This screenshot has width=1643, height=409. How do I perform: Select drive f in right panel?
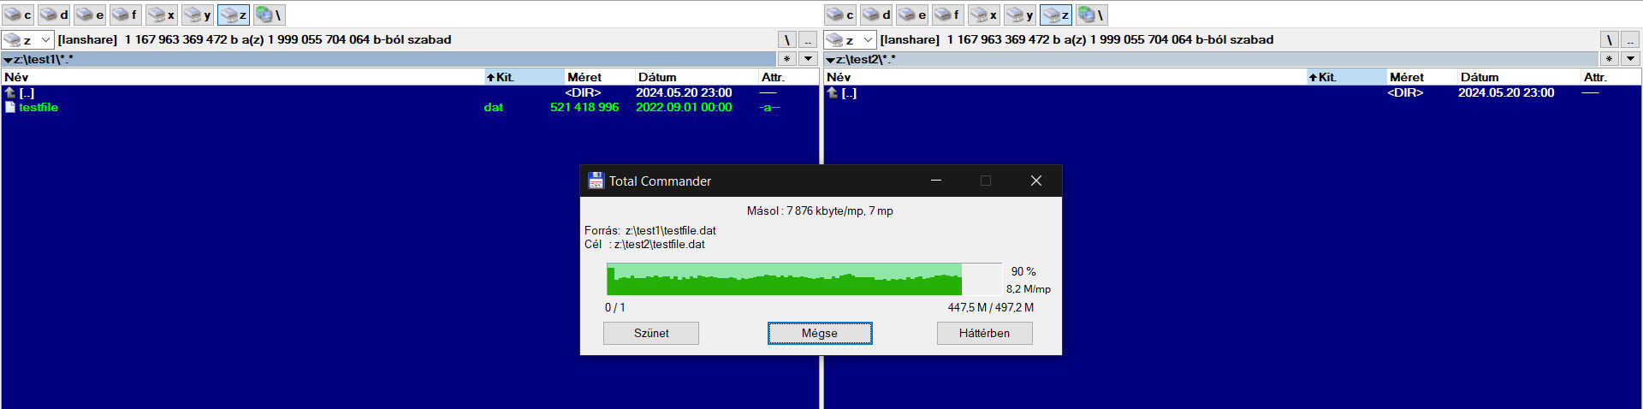[x=948, y=15]
